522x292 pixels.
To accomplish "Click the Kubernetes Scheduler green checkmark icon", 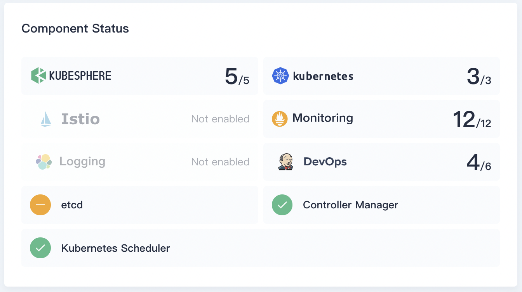I will tap(40, 248).
